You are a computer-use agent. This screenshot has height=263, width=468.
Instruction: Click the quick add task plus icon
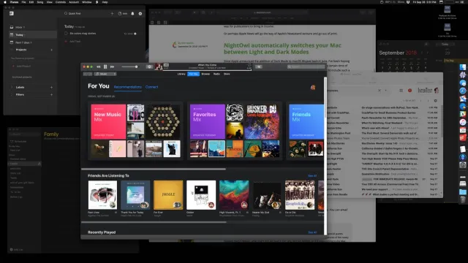[112, 13]
